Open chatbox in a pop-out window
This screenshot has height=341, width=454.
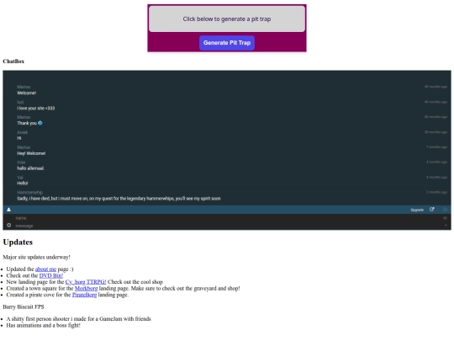click(431, 210)
